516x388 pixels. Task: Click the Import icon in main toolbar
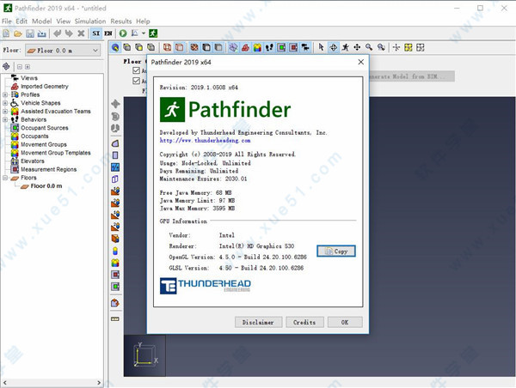click(42, 33)
